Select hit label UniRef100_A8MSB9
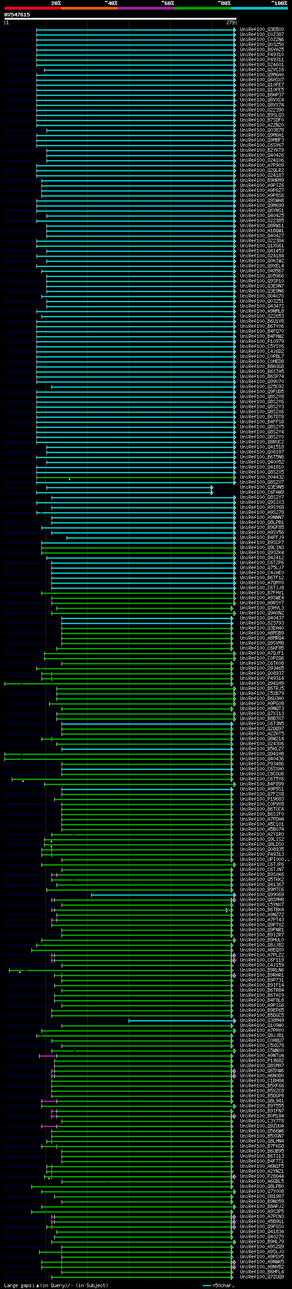This screenshot has height=1289, width=292. click(261, 633)
